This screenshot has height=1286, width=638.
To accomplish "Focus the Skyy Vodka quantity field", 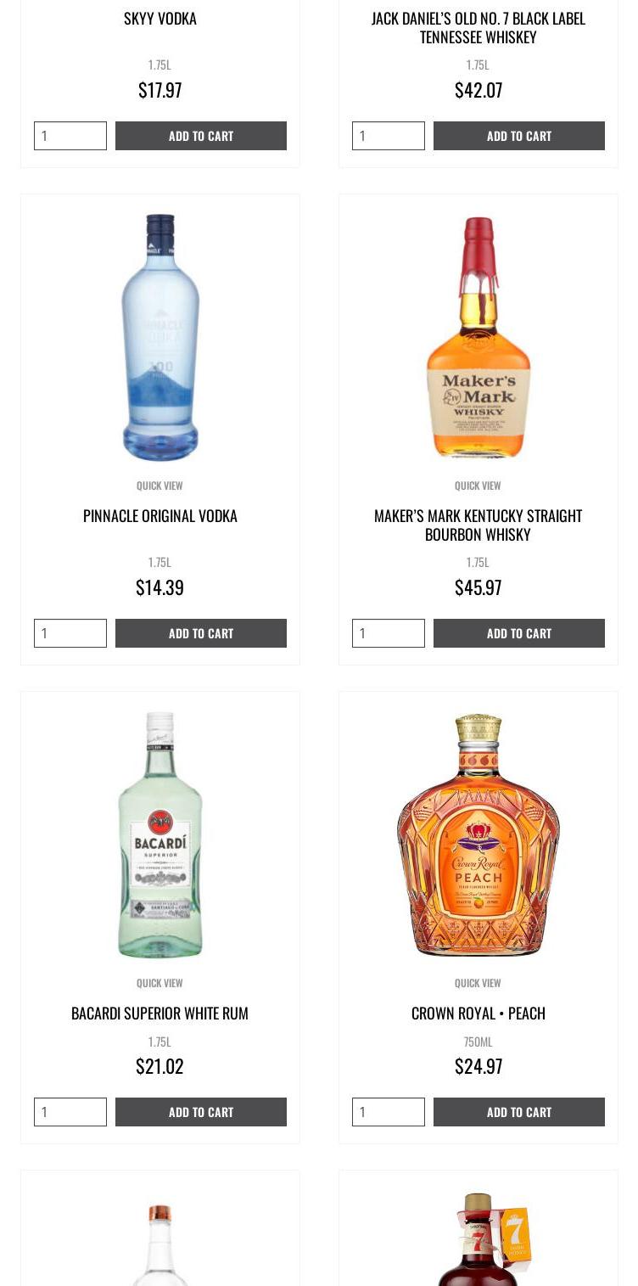I will (x=70, y=136).
